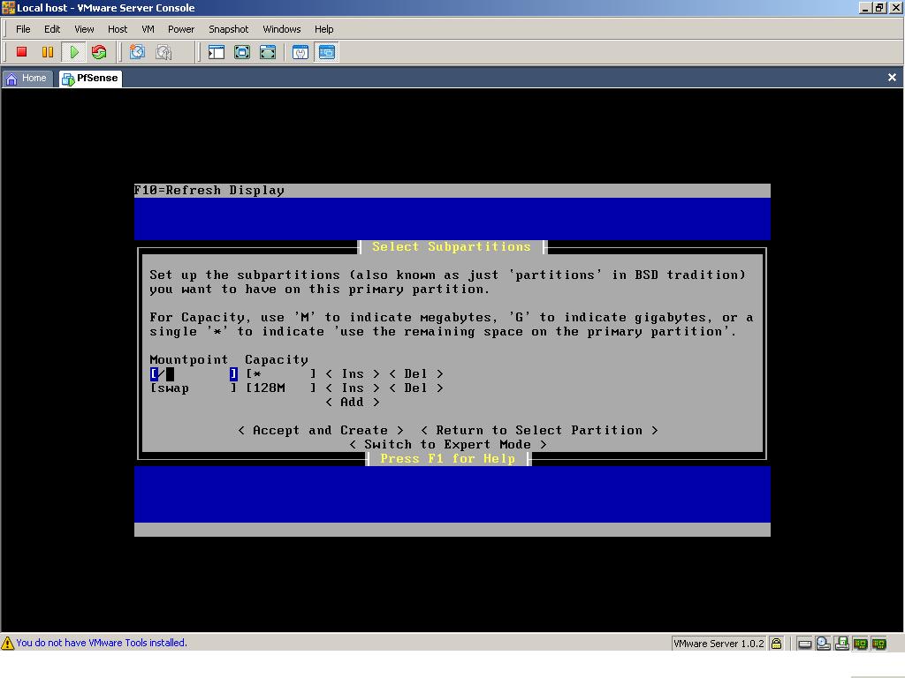Screen dimensions: 905x678
Task: Click the Add button
Action: tap(352, 402)
